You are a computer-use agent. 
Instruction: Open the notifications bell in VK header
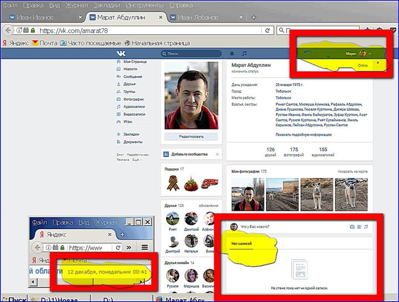click(x=232, y=53)
